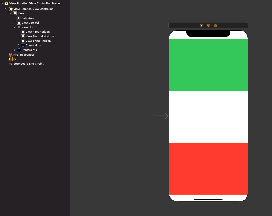Collapse View Rotation View Controller disclosure arrow
This screenshot has width=272, height=216.
6,9
